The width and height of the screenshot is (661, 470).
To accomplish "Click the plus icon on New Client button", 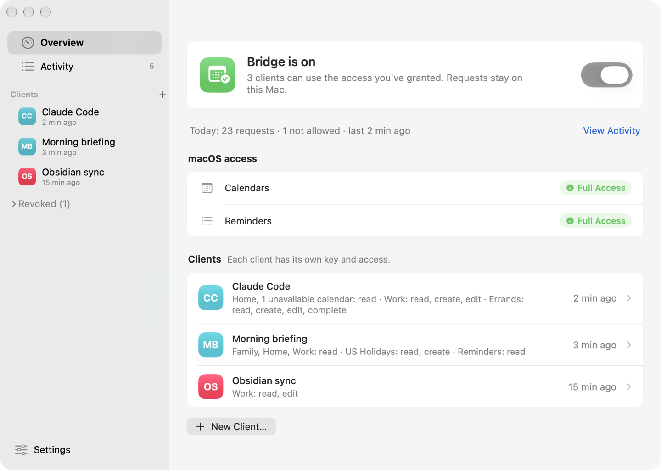I will (x=200, y=426).
